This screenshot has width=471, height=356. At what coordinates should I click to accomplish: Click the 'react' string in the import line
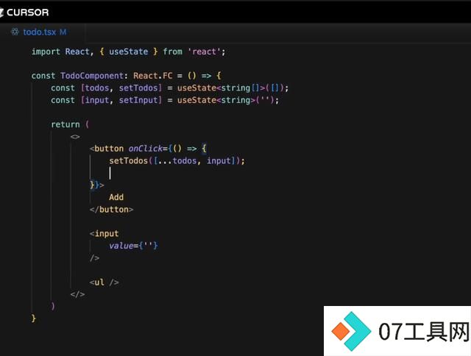click(204, 51)
